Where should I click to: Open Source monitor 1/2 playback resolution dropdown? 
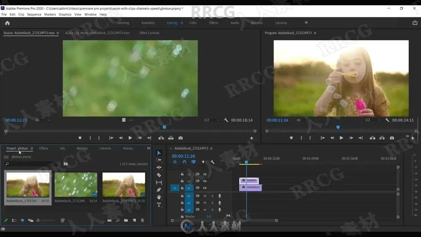(212, 120)
